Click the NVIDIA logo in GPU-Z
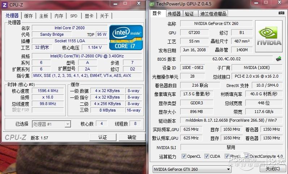The width and height of the screenshot is (288, 174). point(269,36)
